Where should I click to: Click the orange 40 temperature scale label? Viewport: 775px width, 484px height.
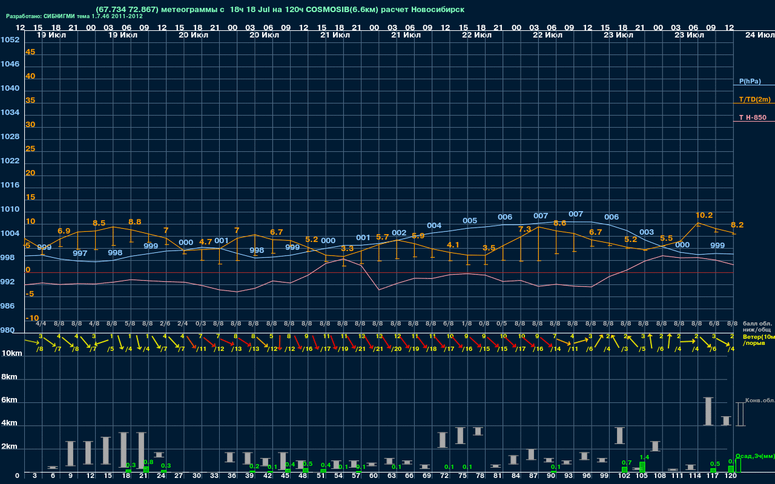(x=30, y=76)
